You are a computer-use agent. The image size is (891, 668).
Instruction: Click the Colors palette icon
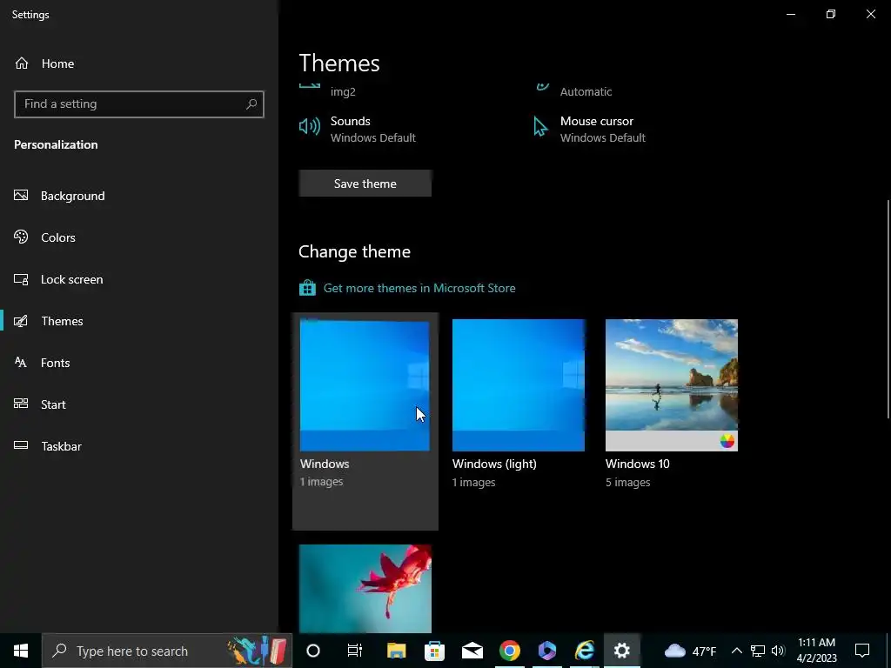[21, 237]
